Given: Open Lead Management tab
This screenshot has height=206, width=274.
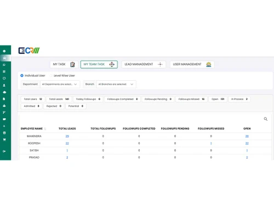Looking at the screenshot, I should coord(144,64).
